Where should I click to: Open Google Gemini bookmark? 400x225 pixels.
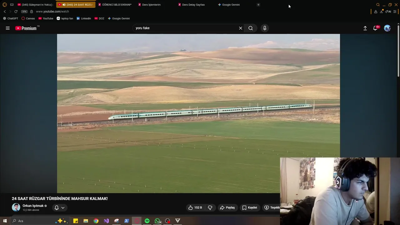(x=118, y=18)
